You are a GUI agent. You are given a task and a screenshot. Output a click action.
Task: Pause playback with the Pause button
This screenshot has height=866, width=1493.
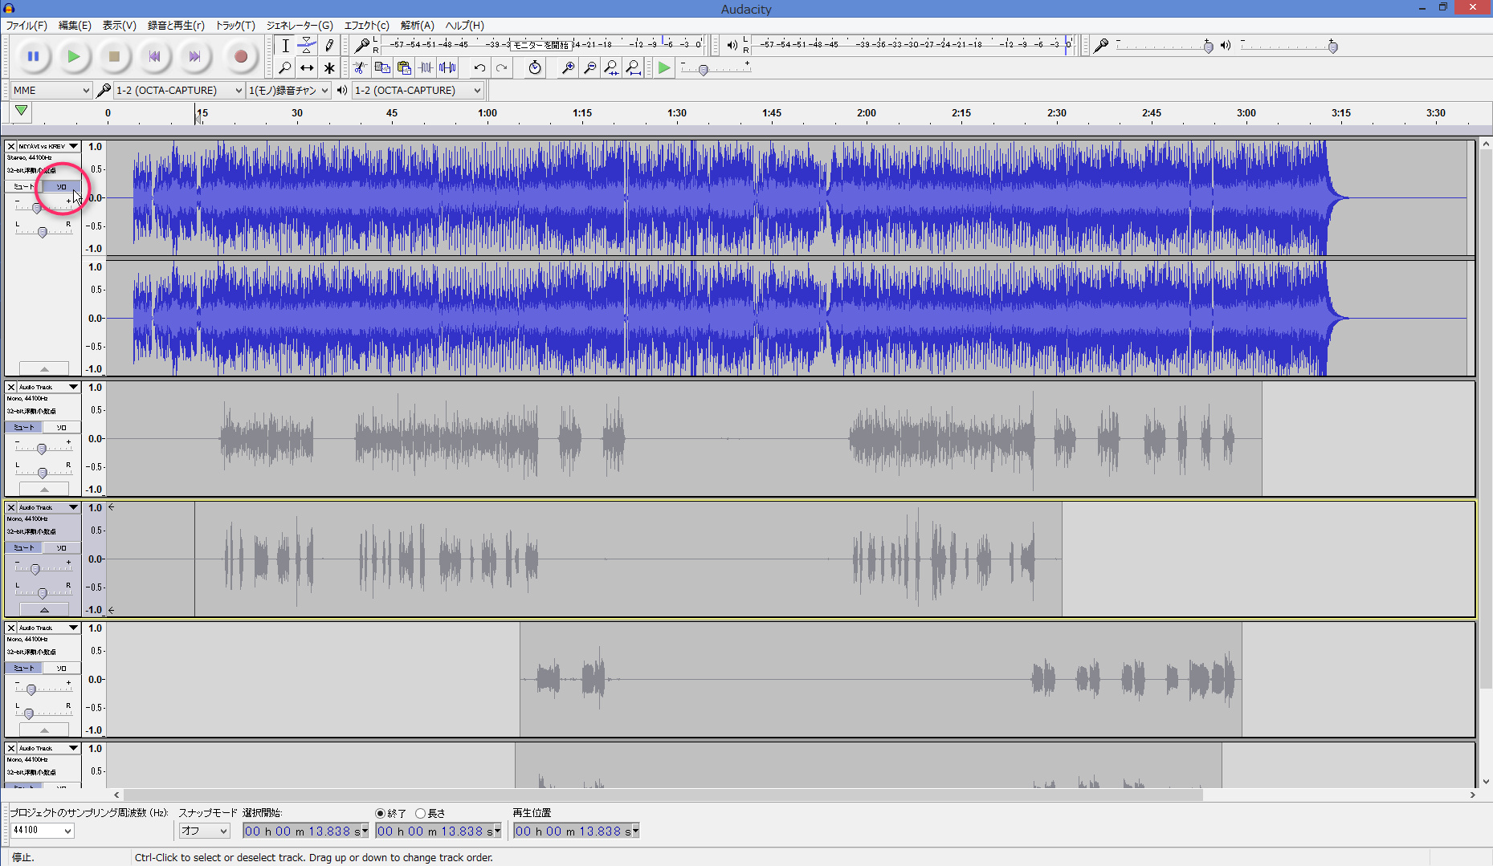(34, 56)
